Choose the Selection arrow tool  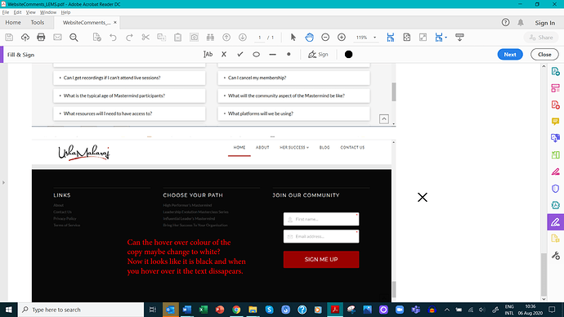293,38
